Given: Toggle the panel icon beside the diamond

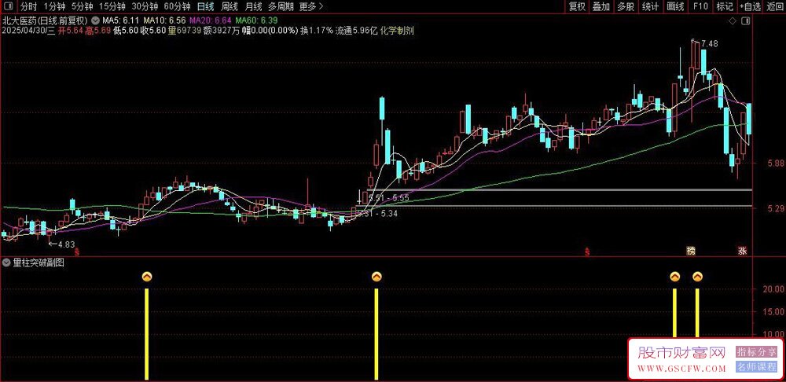Looking at the screenshot, I should click(x=745, y=21).
